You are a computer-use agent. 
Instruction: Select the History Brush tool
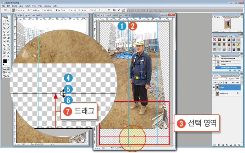pos(8,35)
